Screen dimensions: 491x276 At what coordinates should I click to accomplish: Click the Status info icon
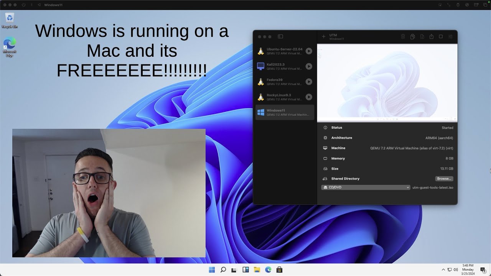[325, 128]
